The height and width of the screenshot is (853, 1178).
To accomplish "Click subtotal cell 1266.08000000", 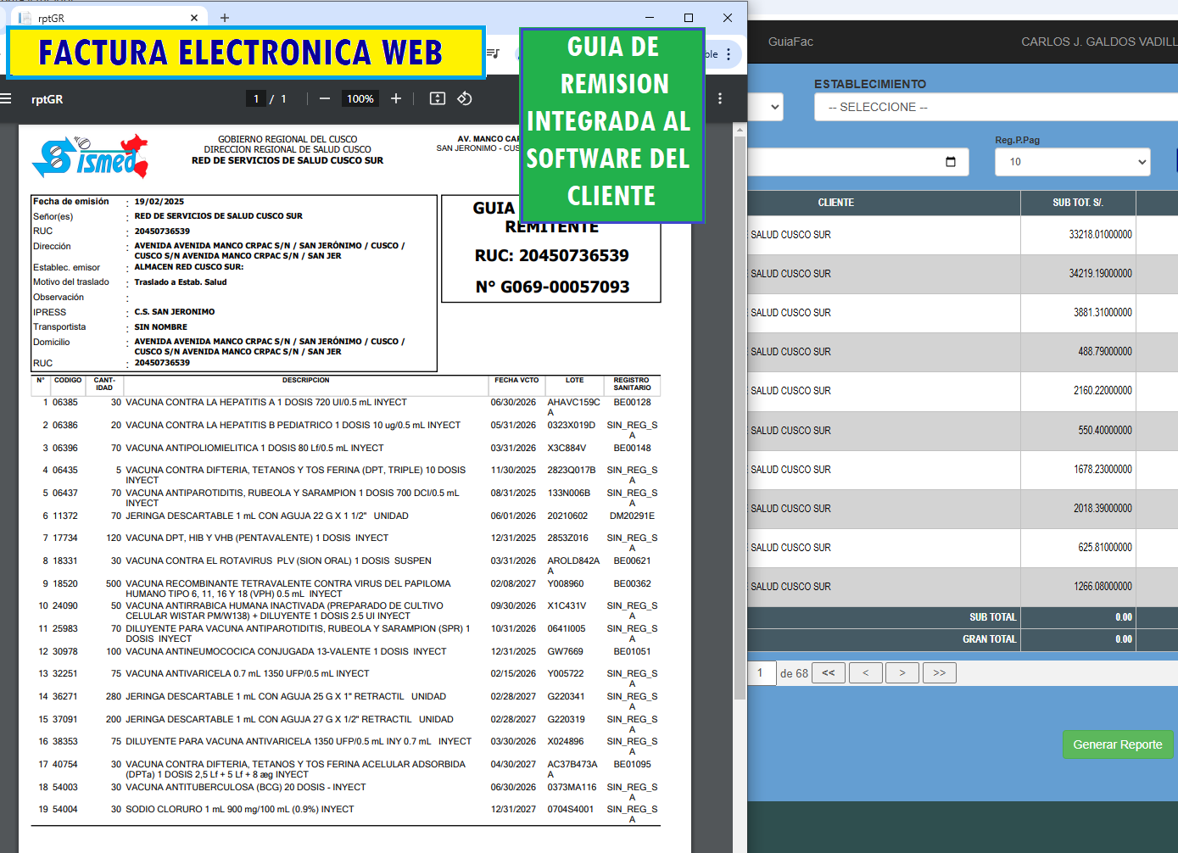I will pos(1103,587).
